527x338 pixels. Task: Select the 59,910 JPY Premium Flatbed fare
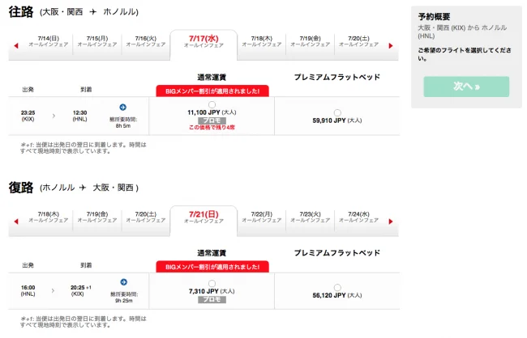click(x=336, y=112)
